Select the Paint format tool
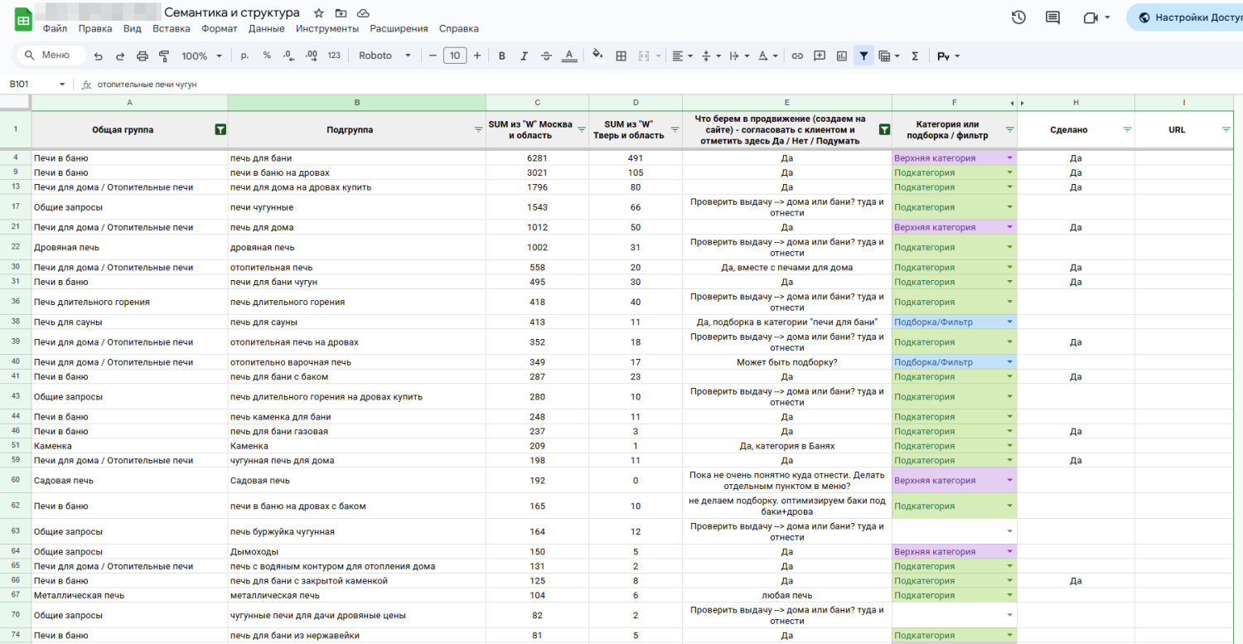Screen dimensions: 1243x644 point(163,56)
